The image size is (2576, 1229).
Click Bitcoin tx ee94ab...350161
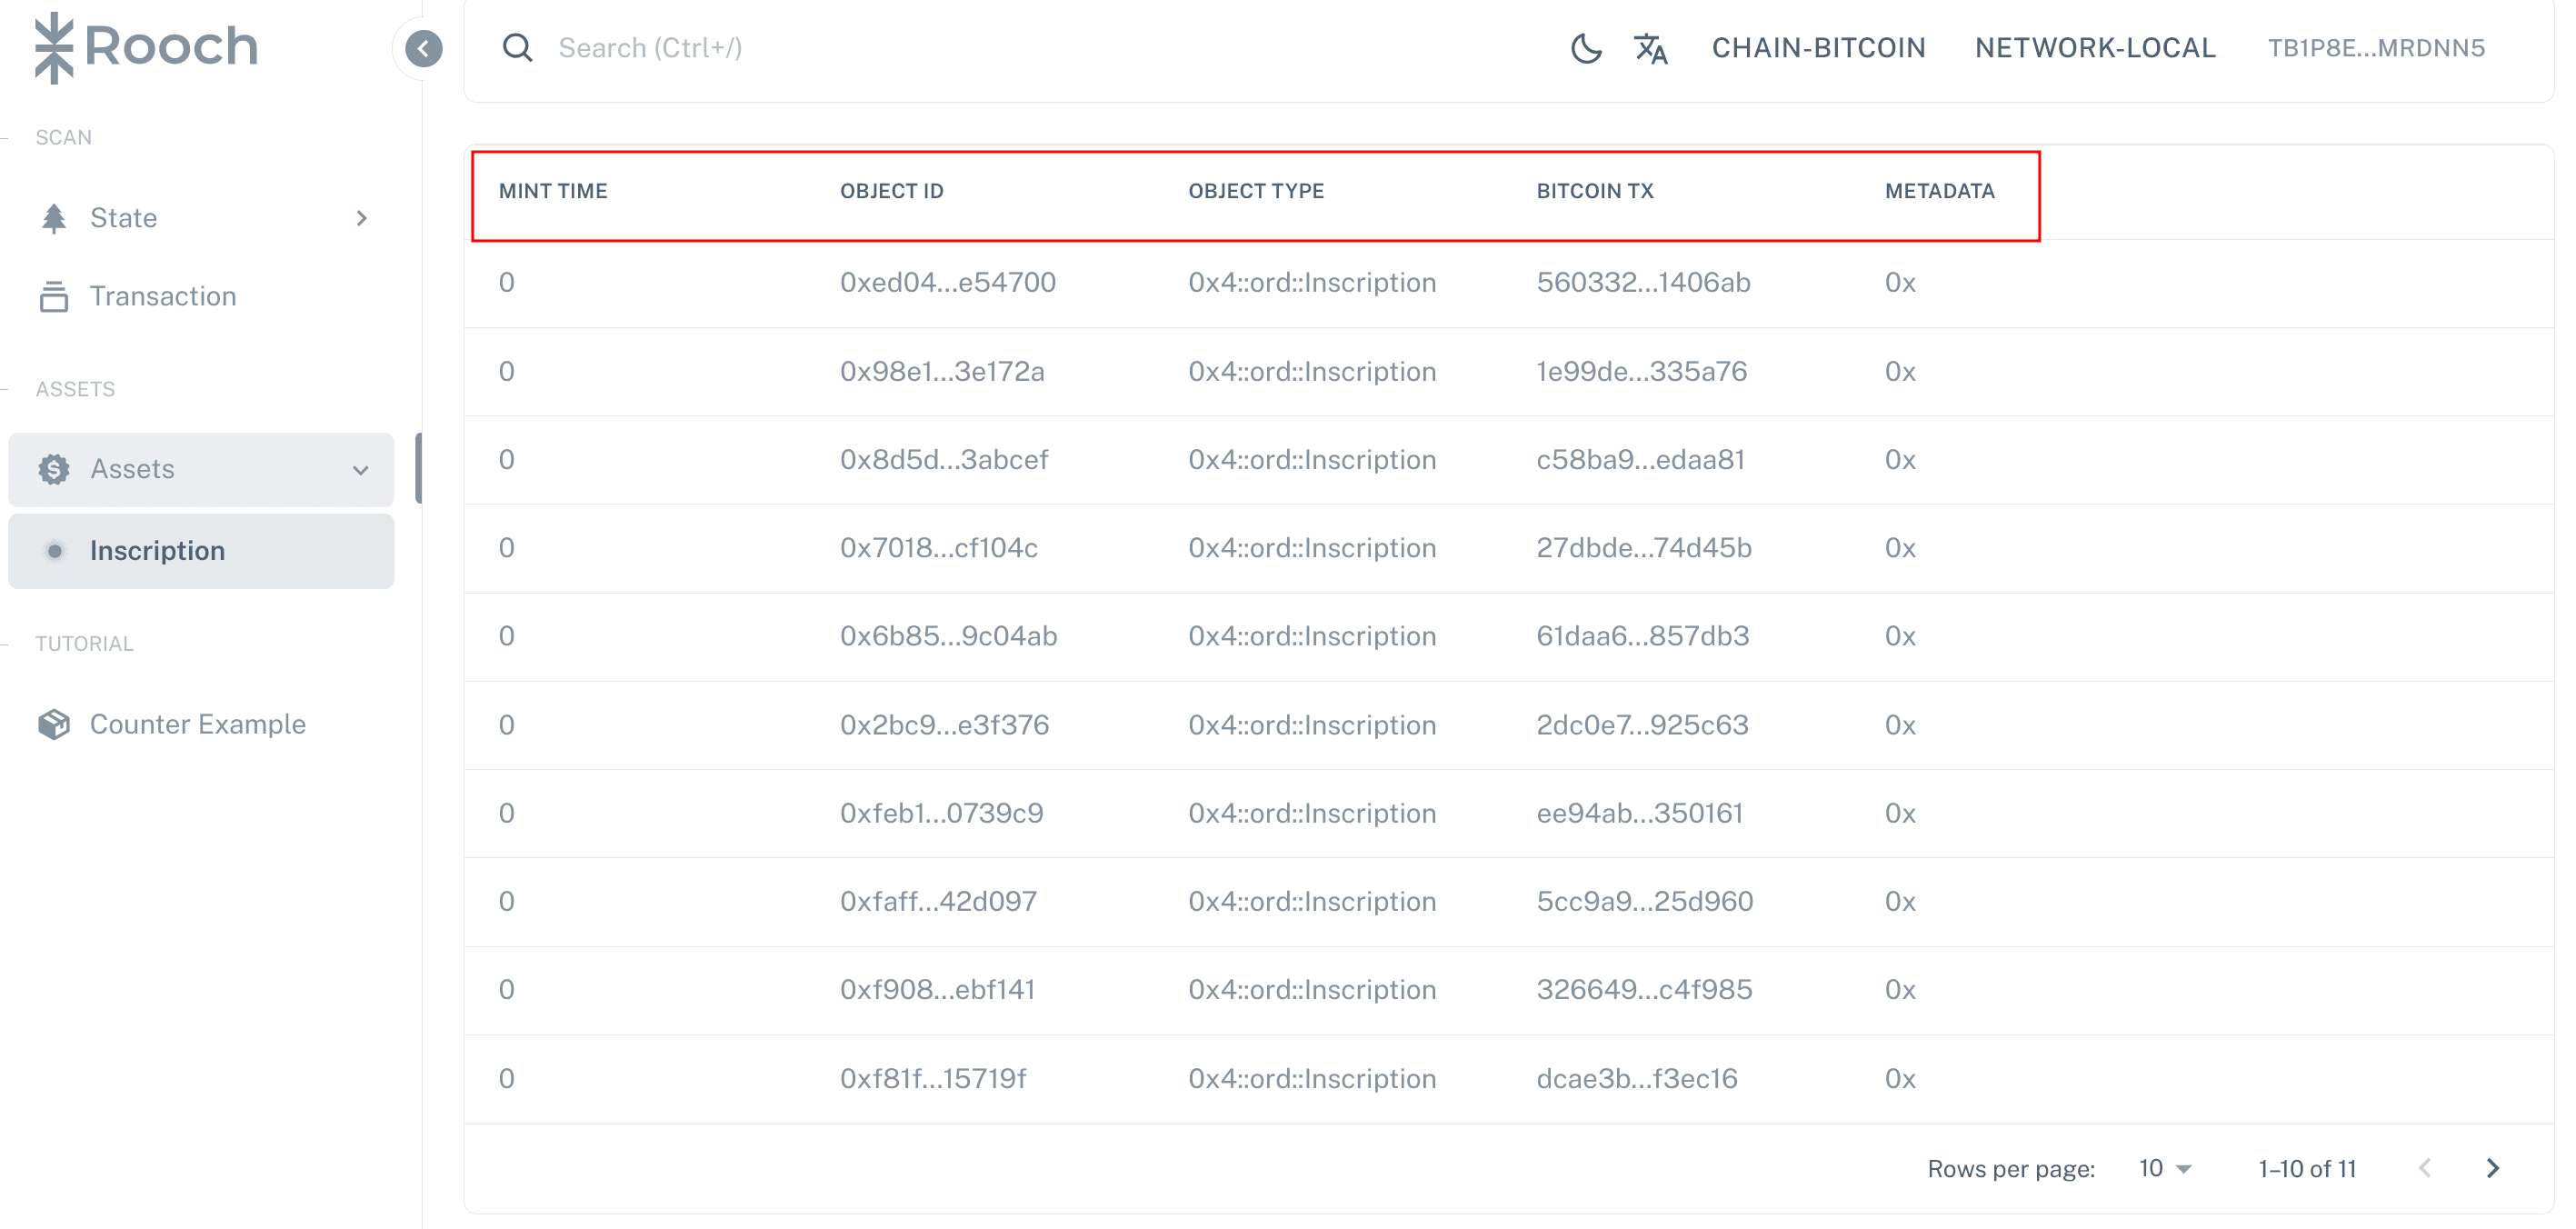1639,813
